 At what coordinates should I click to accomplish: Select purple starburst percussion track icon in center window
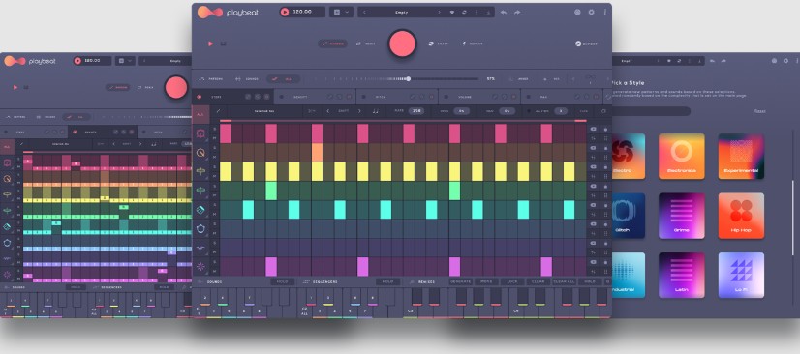click(200, 266)
